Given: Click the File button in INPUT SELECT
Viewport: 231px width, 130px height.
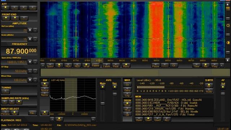Looking at the screenshot, I should click(x=32, y=113).
